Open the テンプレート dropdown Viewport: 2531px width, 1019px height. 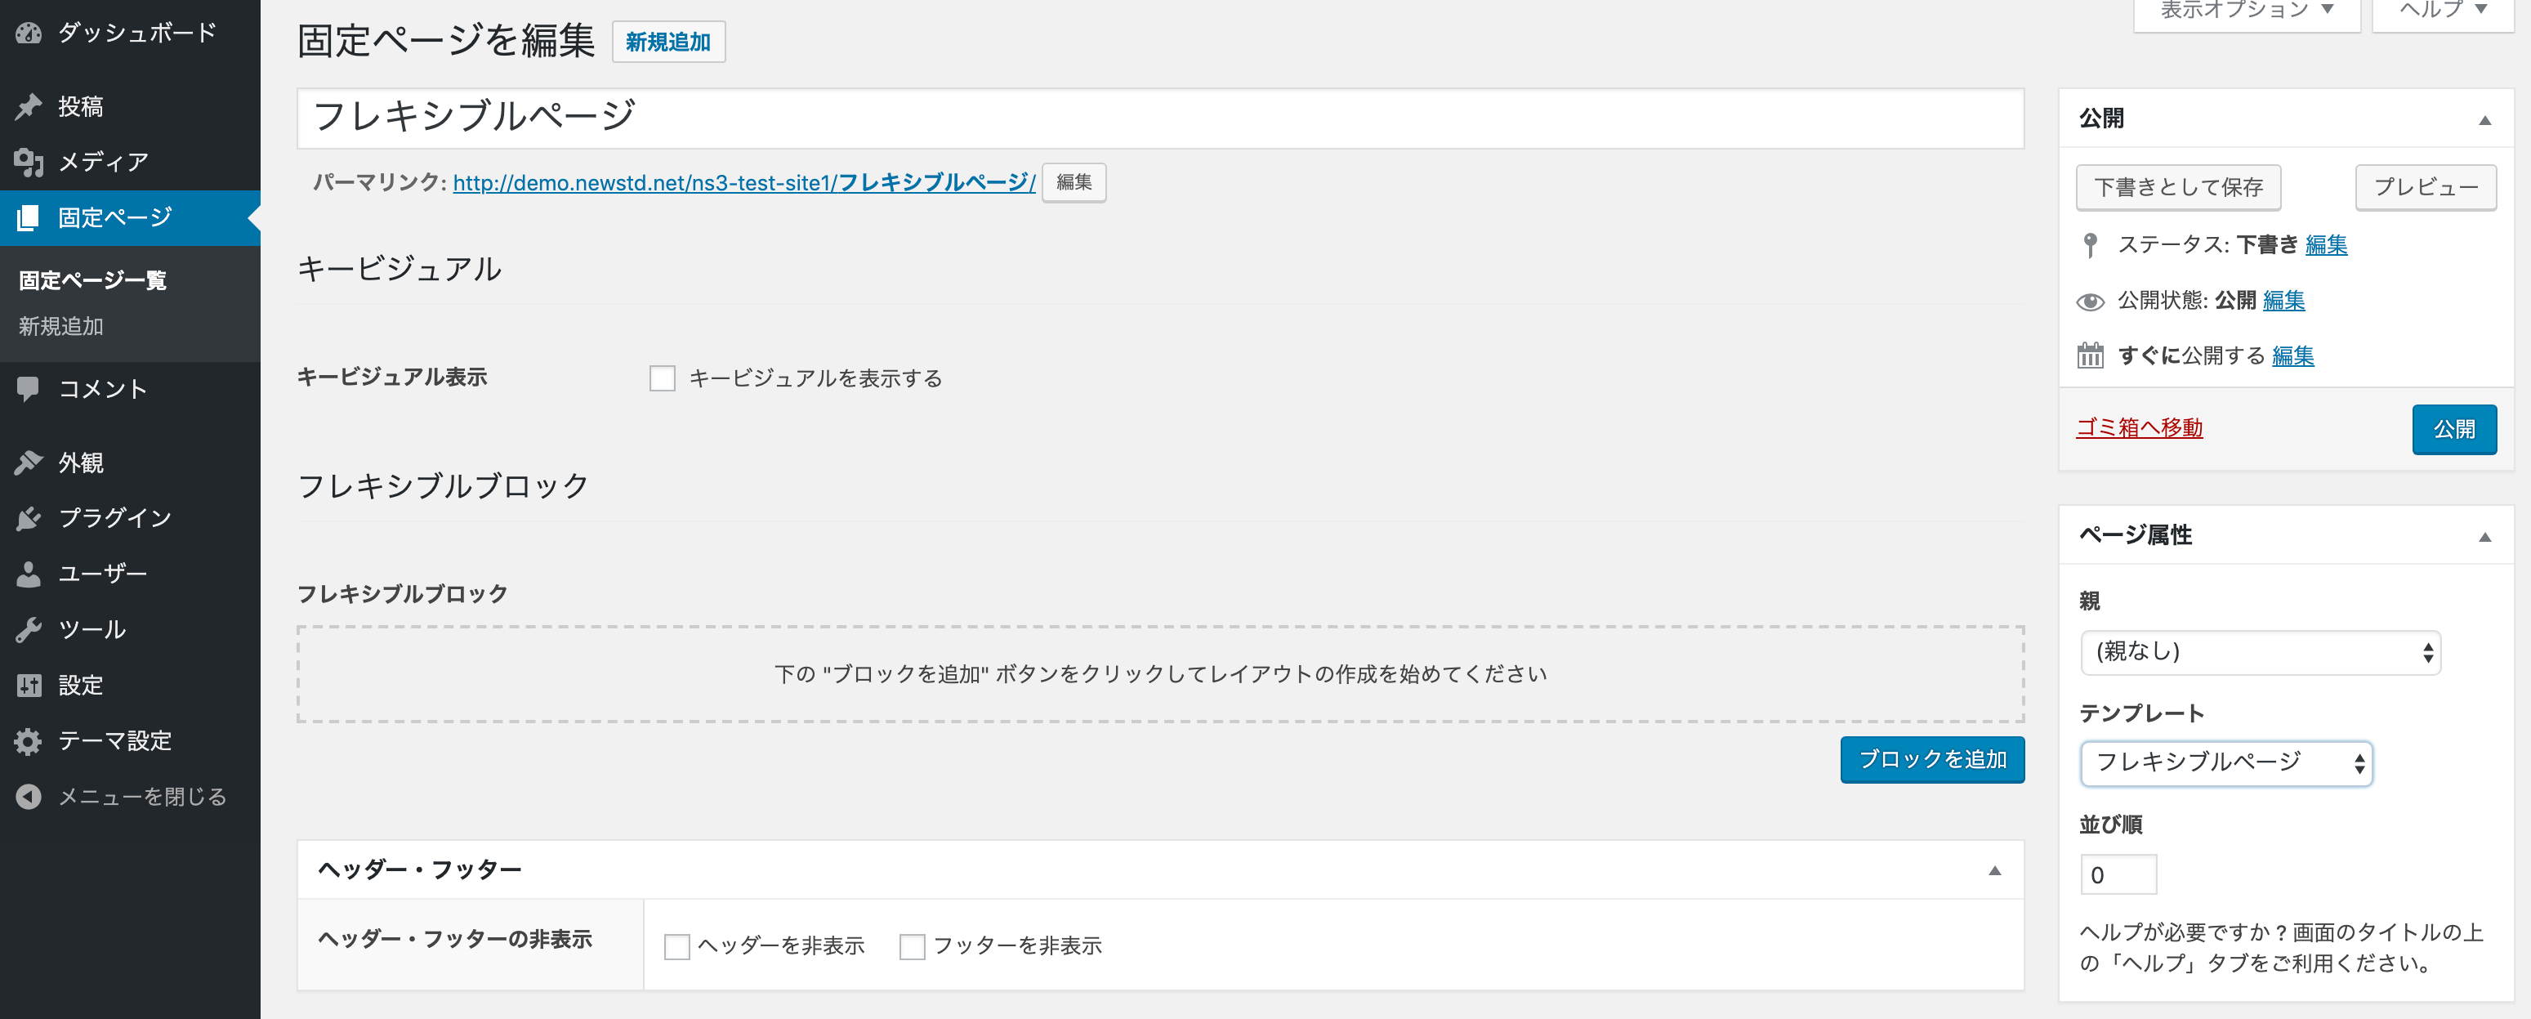click(x=2225, y=763)
